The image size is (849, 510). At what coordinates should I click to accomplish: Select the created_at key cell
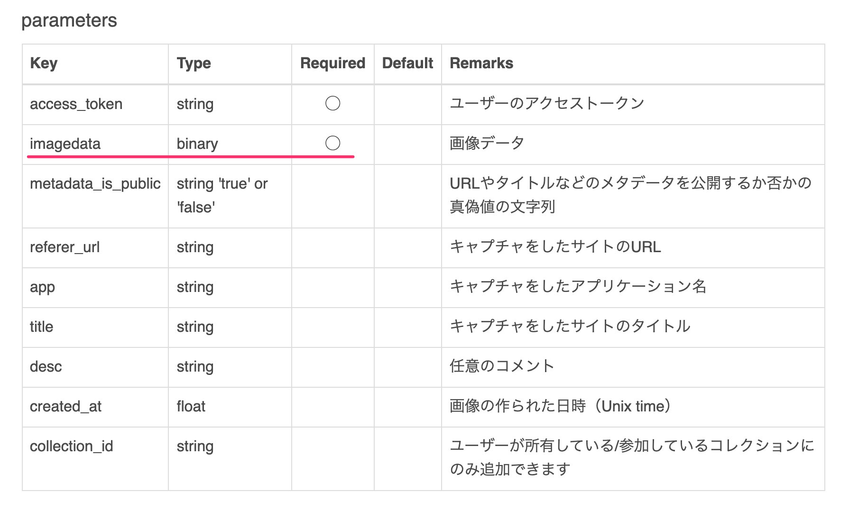pyautogui.click(x=95, y=407)
